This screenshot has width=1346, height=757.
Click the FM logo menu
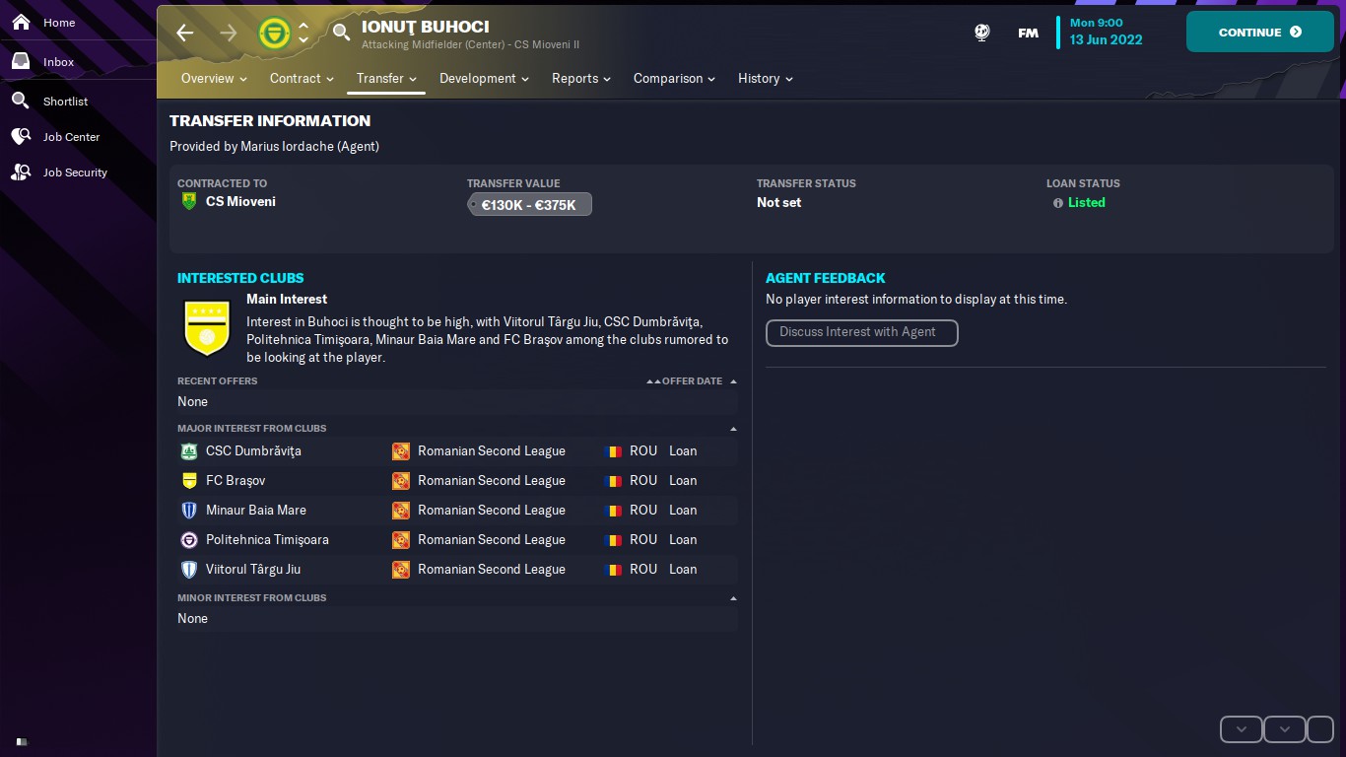(x=1028, y=33)
